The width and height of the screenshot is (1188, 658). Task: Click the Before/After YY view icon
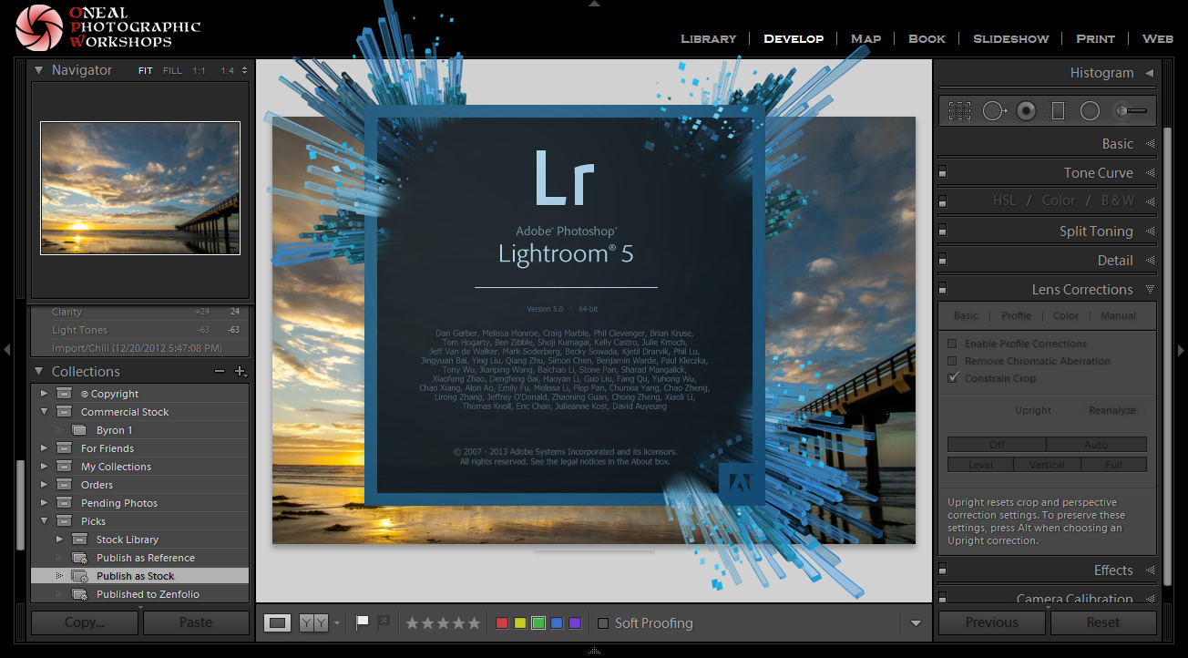click(313, 623)
